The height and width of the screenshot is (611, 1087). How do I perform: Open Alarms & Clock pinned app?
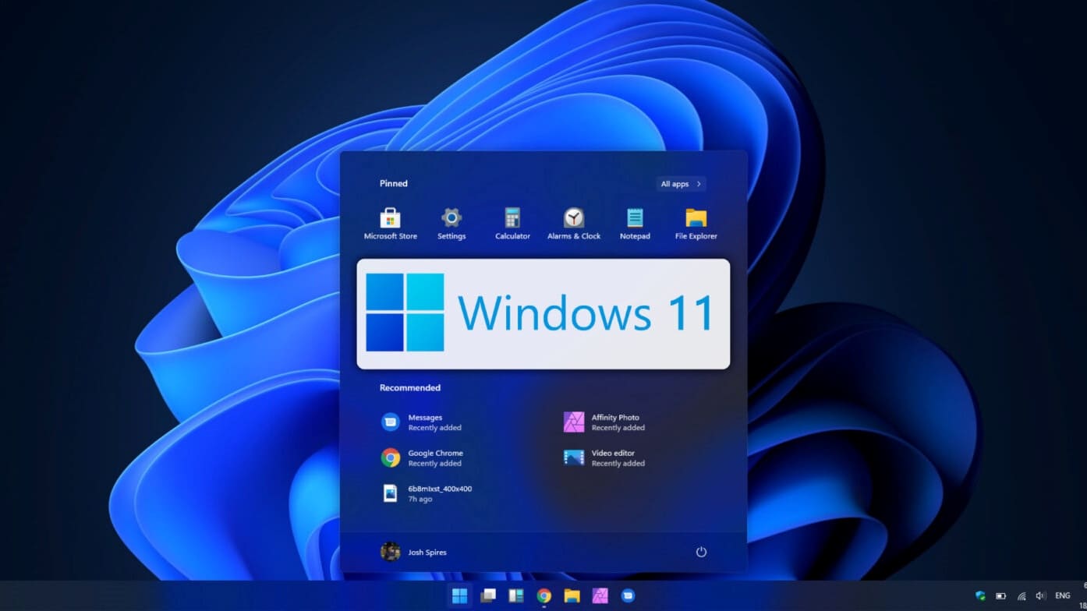click(574, 224)
